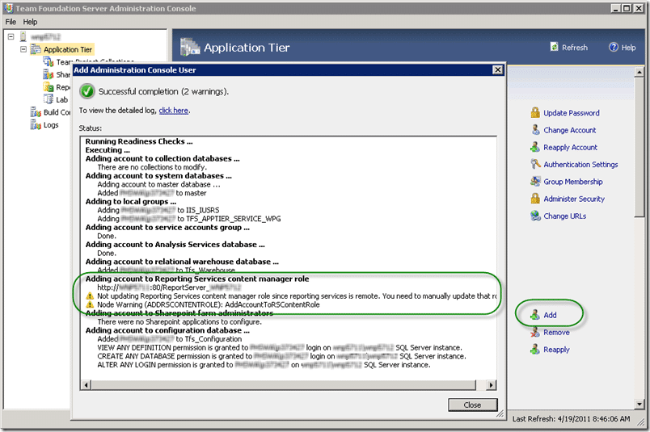Click the Group Membership icon

[x=535, y=182]
